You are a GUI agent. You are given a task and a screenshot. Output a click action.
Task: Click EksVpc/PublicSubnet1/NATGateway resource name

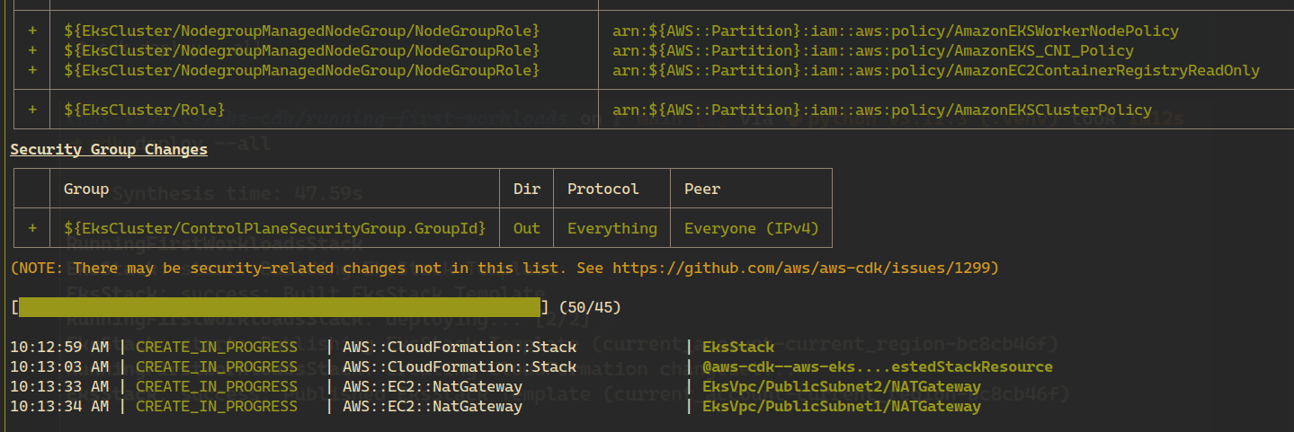842,406
